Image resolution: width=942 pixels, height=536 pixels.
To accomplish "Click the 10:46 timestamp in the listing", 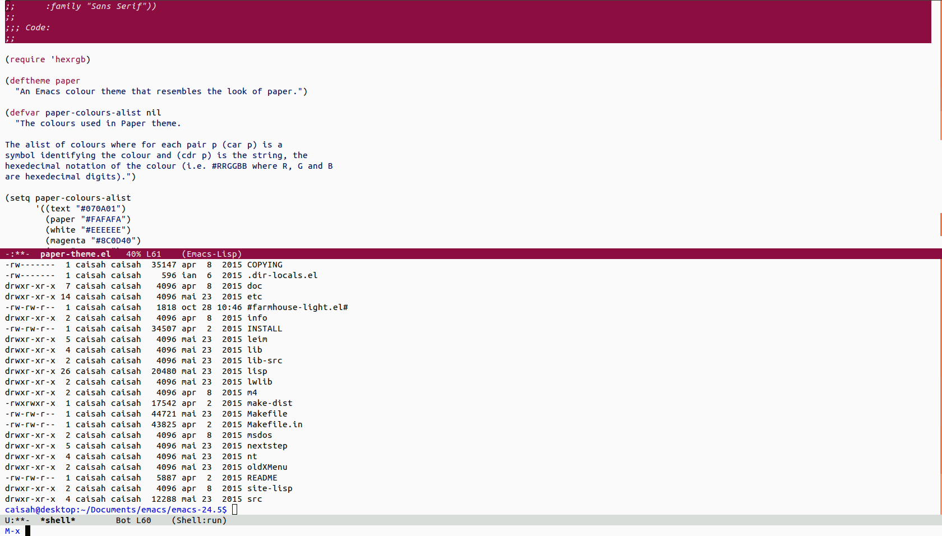I will click(229, 307).
